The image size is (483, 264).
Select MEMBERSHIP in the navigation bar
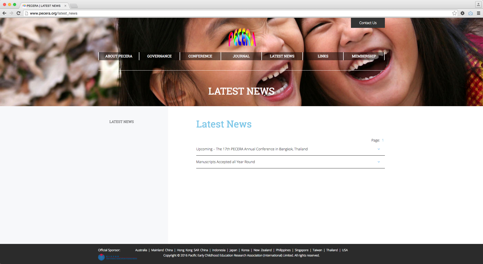point(364,56)
